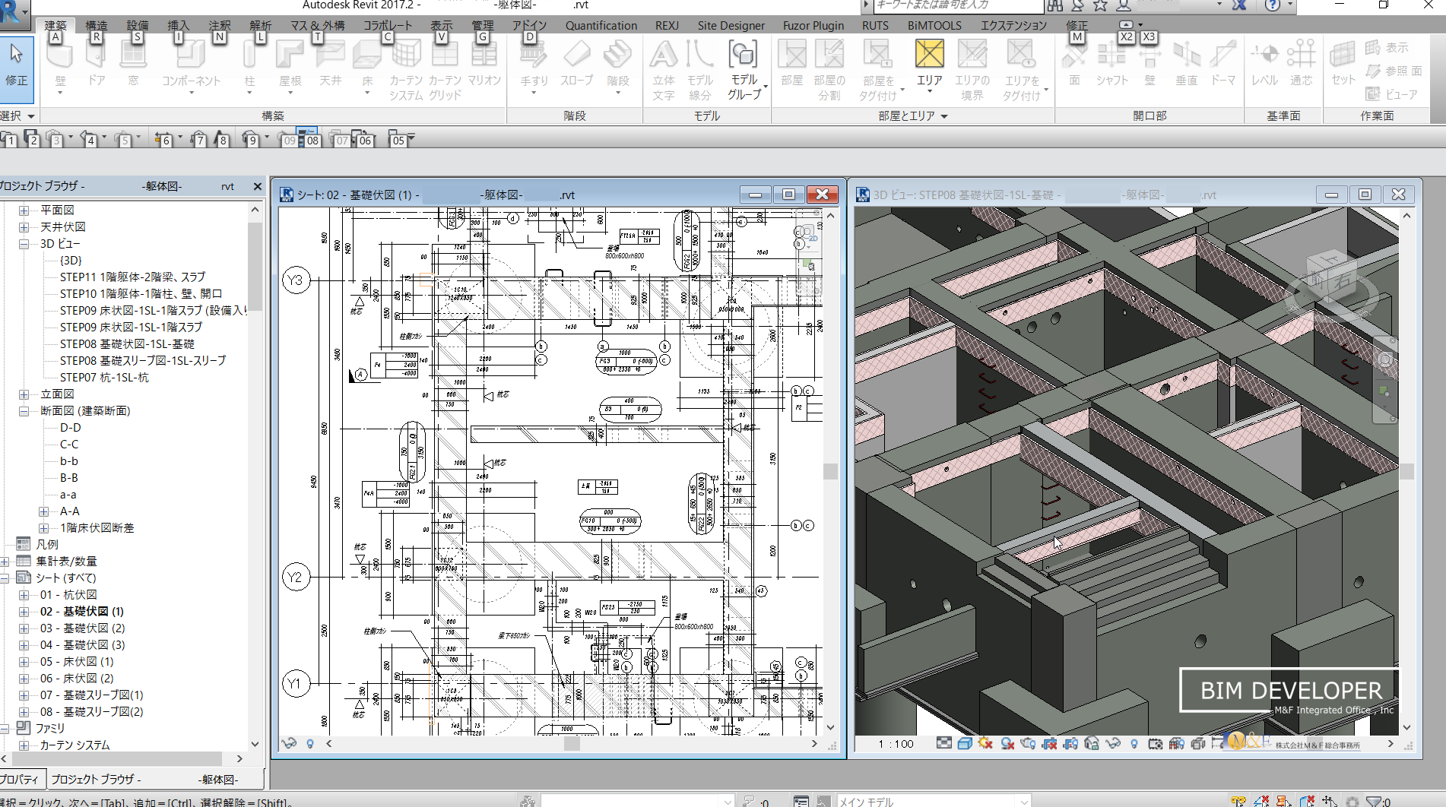The image size is (1446, 807).
Task: Activate the エリア area tool
Action: (x=929, y=67)
